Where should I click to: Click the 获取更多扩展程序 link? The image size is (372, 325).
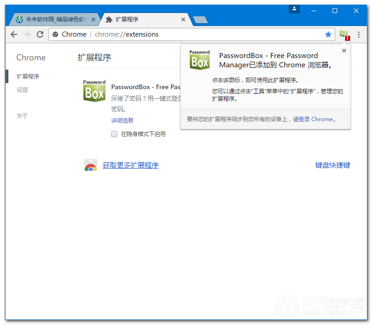tap(131, 165)
